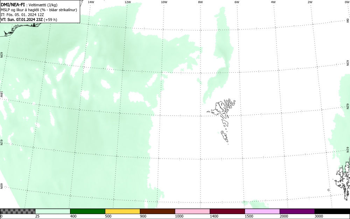This screenshot has width=350, height=219.
Task: Click the legend value '1400'
Action: coord(214,216)
